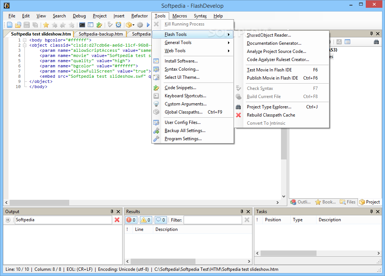Switch to the Outline panel tab
Screen dimensions: 385x276
[301, 202]
